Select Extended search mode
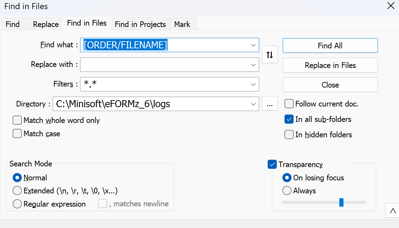Screen dimensions: 399x228 tap(17, 191)
